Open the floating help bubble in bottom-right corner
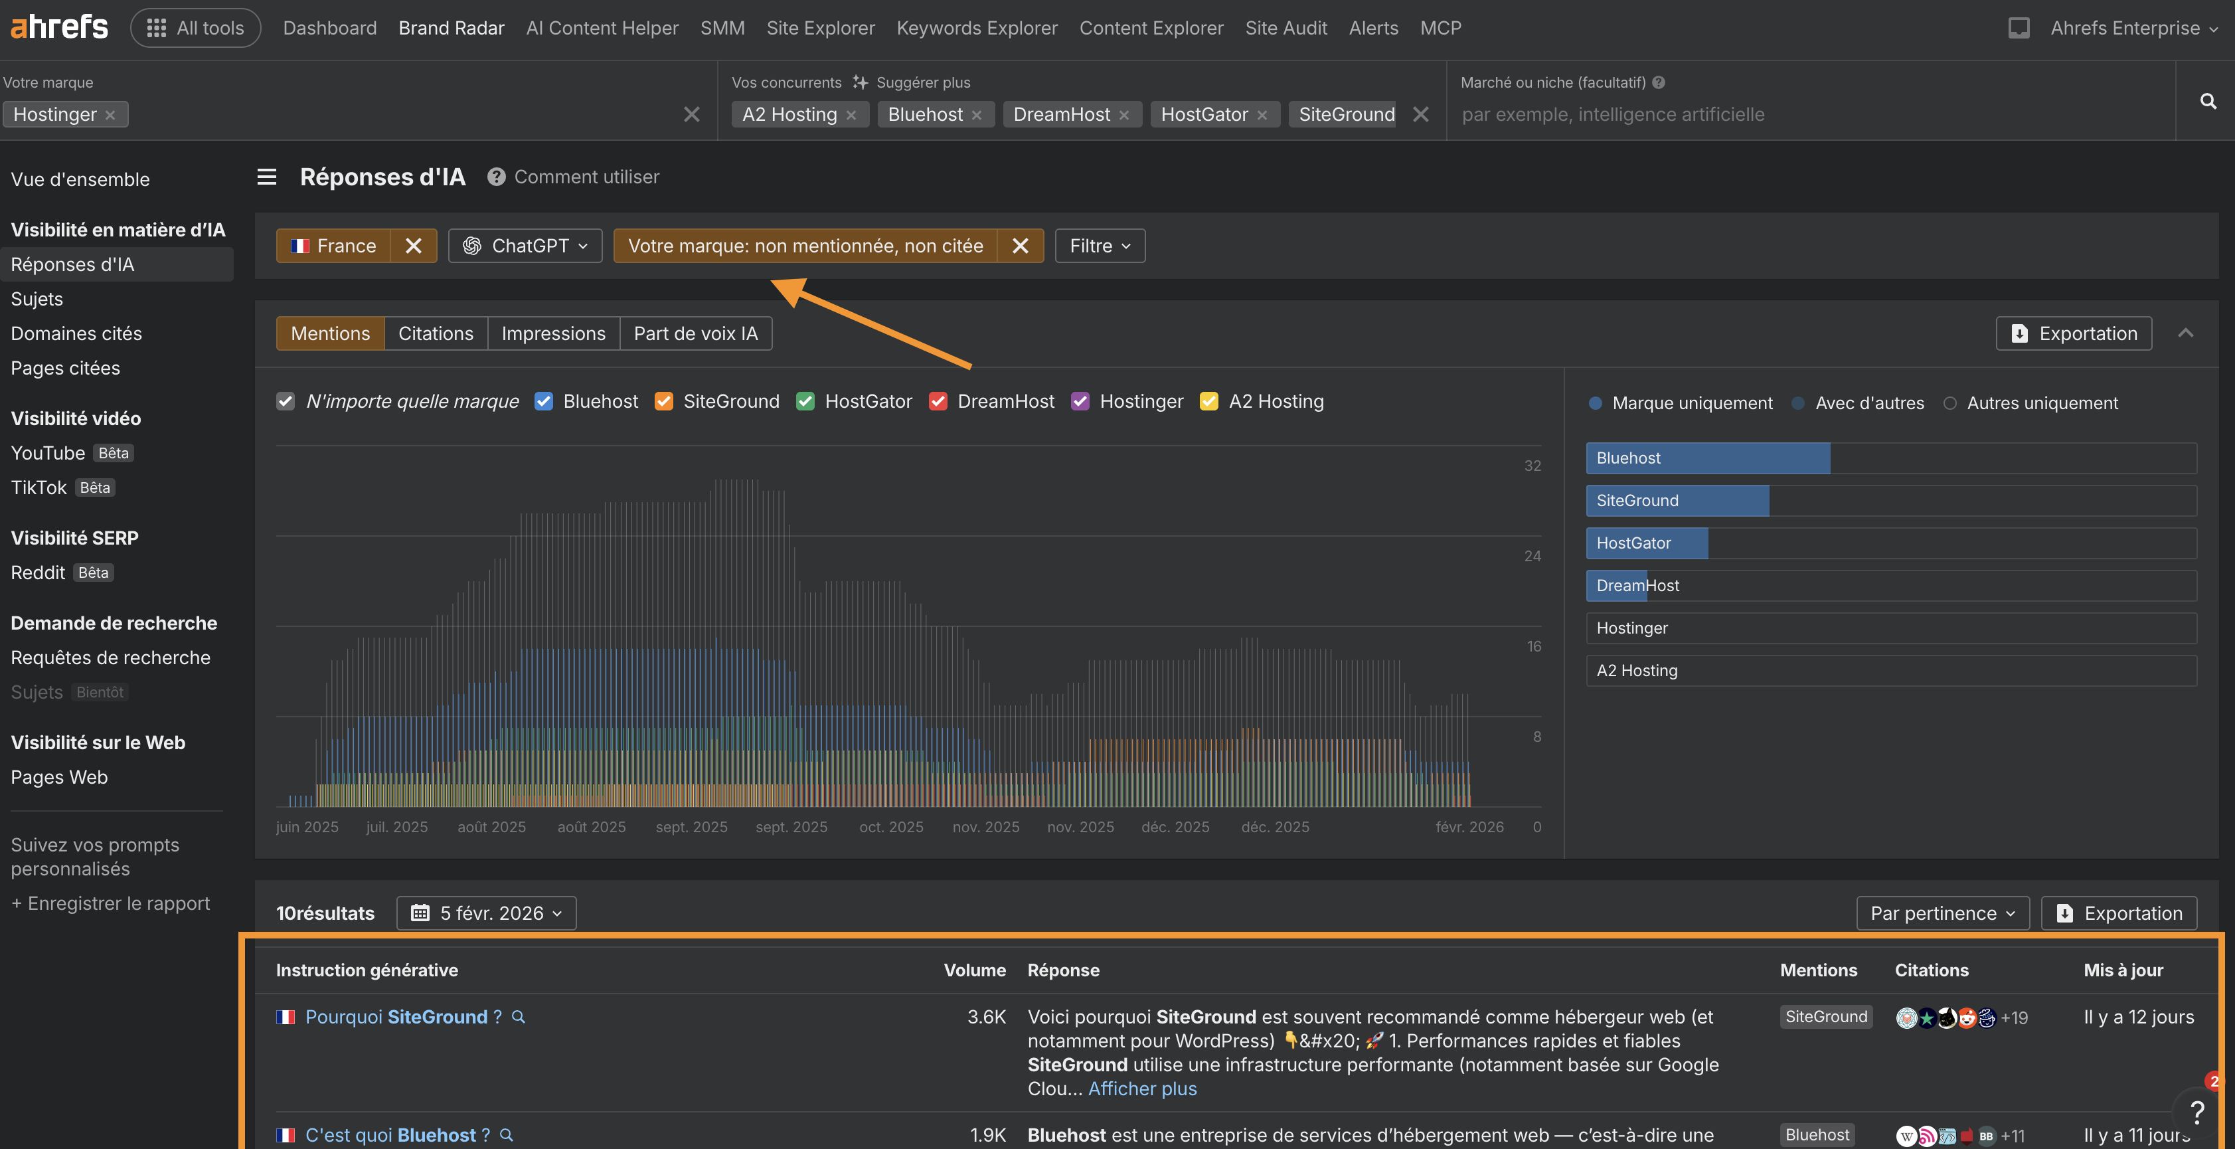Viewport: 2235px width, 1149px height. (2198, 1112)
